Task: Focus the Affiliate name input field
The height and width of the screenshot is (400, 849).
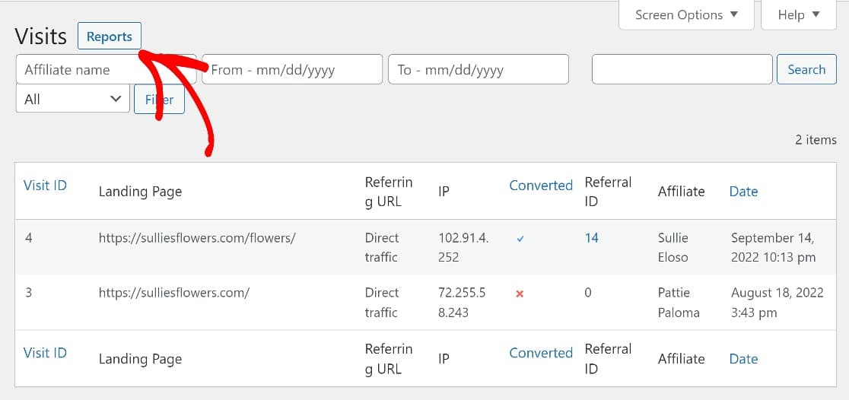Action: tap(76, 70)
